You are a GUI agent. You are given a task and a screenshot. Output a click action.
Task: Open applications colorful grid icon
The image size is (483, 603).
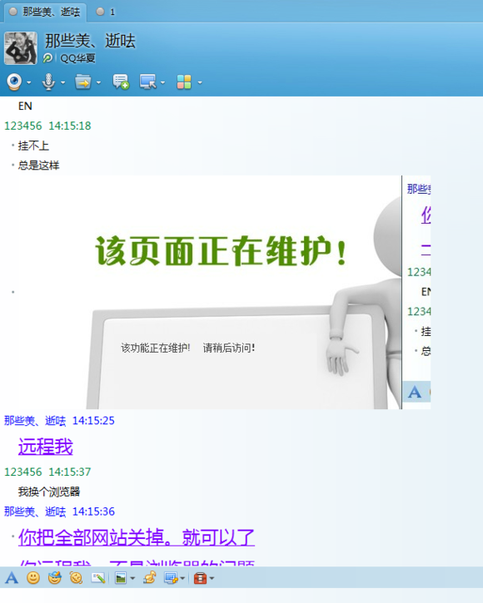184,82
